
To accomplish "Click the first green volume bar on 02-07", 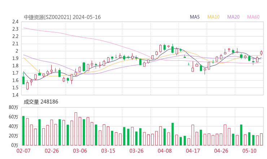I will (23, 131).
